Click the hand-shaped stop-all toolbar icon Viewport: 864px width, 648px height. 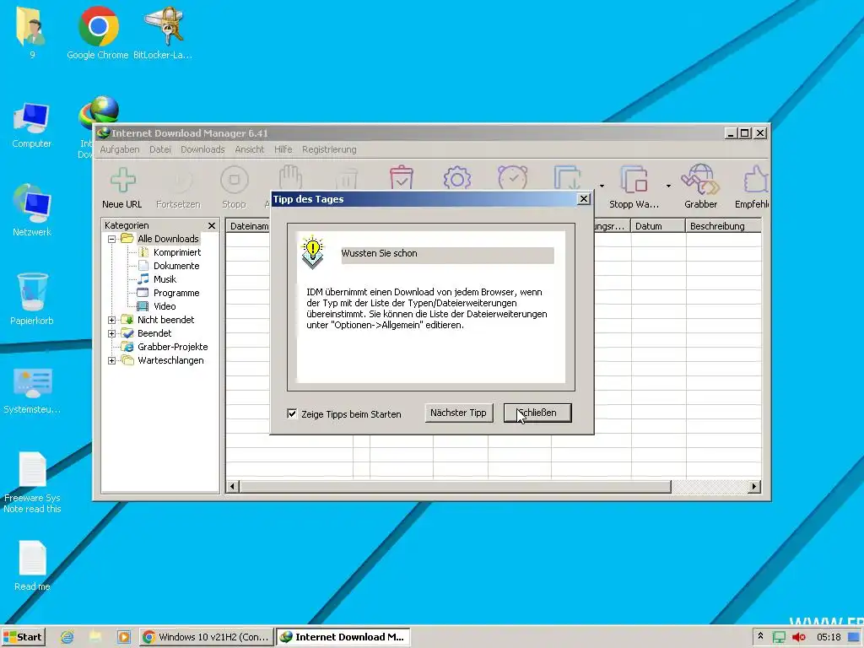point(290,177)
